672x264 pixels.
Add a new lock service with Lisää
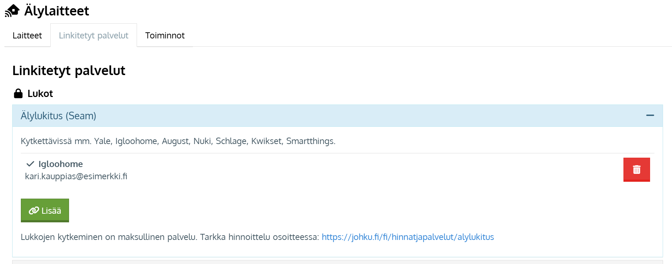45,210
